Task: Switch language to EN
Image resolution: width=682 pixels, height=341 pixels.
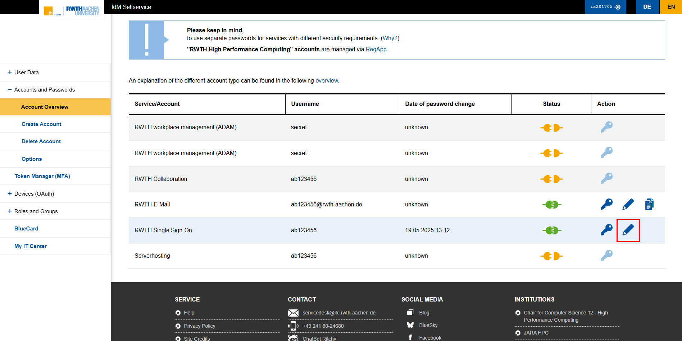Action: [671, 7]
